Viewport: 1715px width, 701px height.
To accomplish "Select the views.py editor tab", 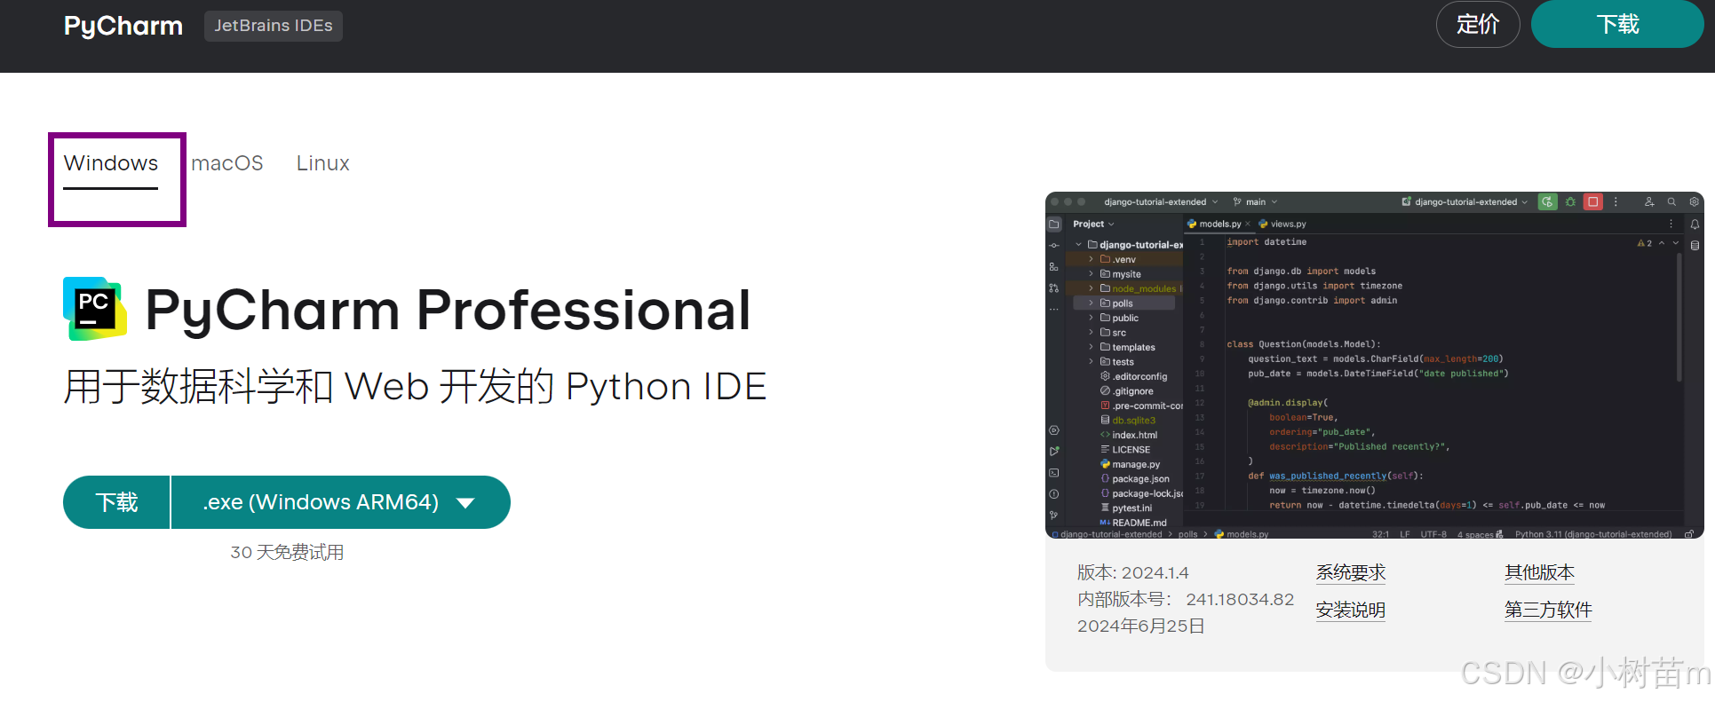I will click(1282, 224).
